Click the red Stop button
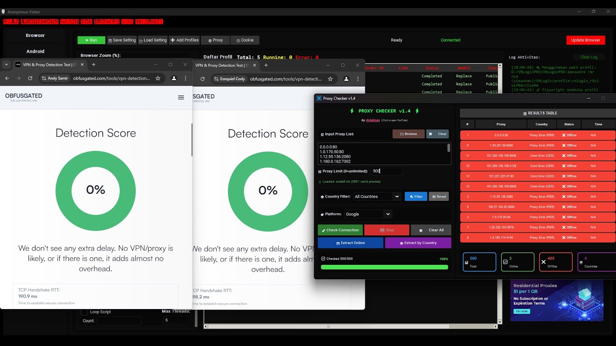The width and height of the screenshot is (616, 346). coord(386,230)
